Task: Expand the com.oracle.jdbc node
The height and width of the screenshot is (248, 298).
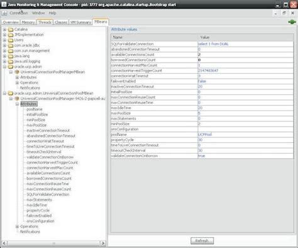Action: tap(4, 45)
